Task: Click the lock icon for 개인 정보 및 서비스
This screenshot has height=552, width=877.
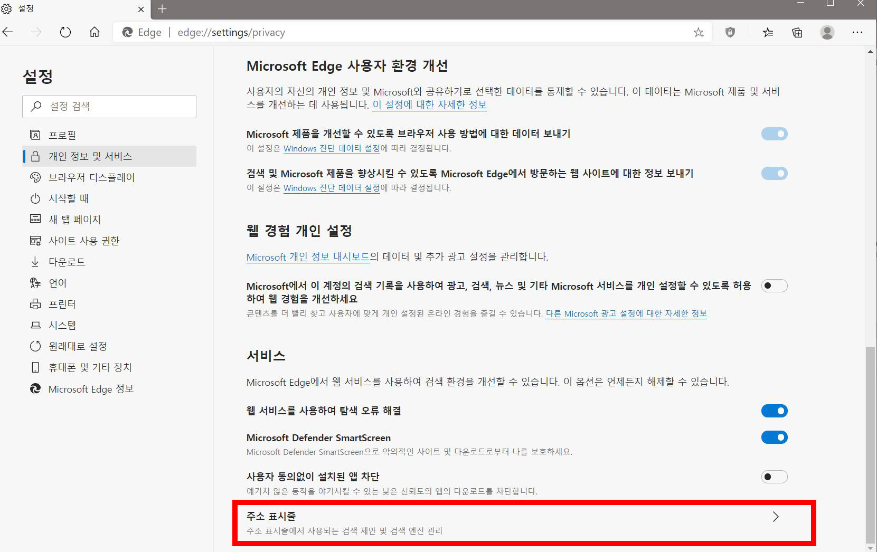Action: (x=35, y=156)
